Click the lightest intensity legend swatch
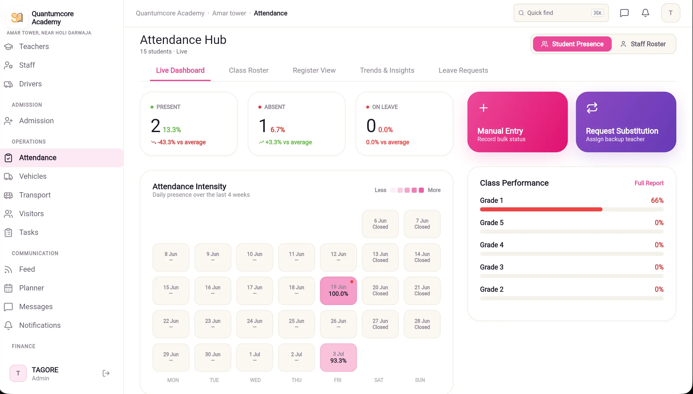 point(393,190)
